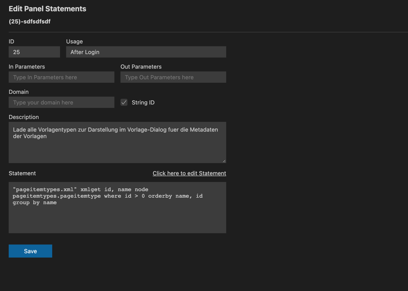
Task: Focus the Out Parameters input field
Action: point(173,77)
